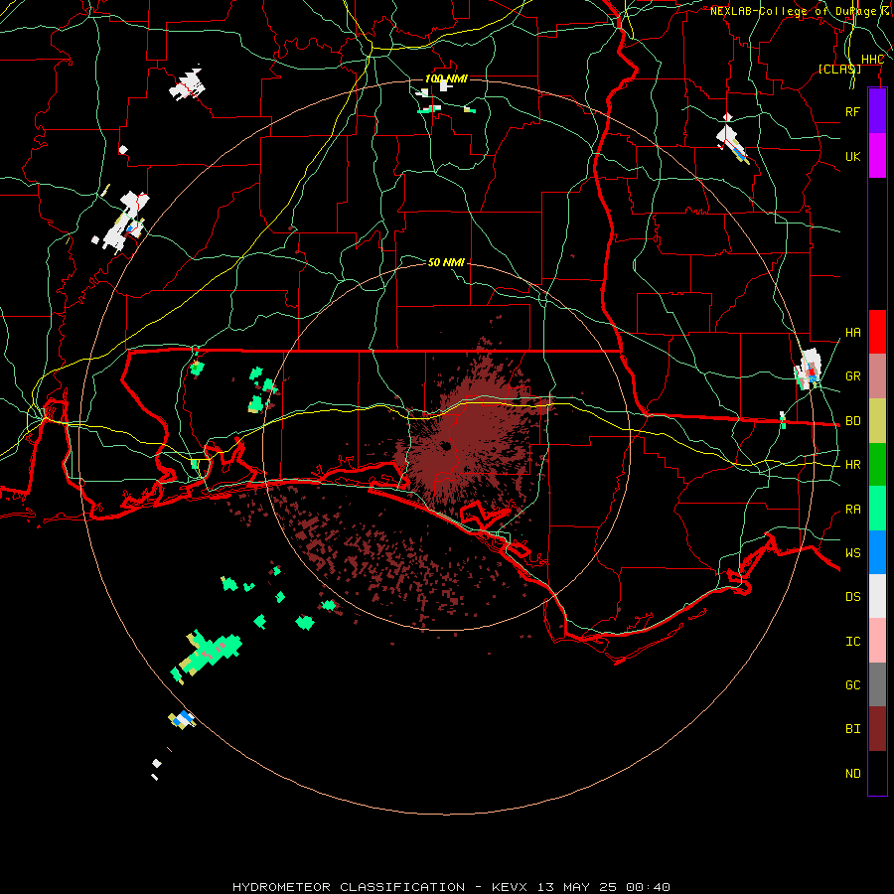Click the GR legend label

[852, 376]
